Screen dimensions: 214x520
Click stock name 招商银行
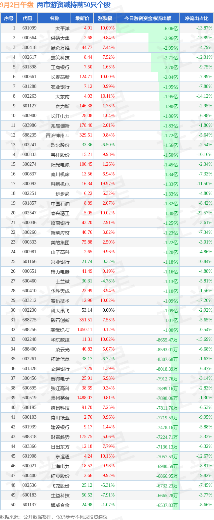coord(60,223)
